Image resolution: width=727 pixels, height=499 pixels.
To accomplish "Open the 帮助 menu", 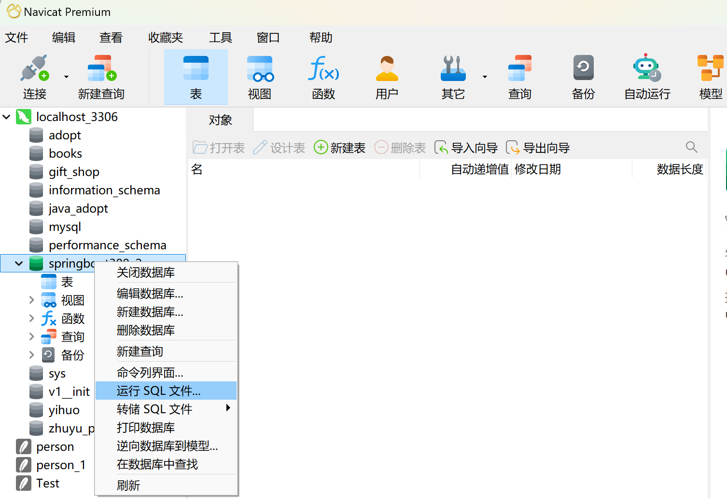I will tap(321, 38).
